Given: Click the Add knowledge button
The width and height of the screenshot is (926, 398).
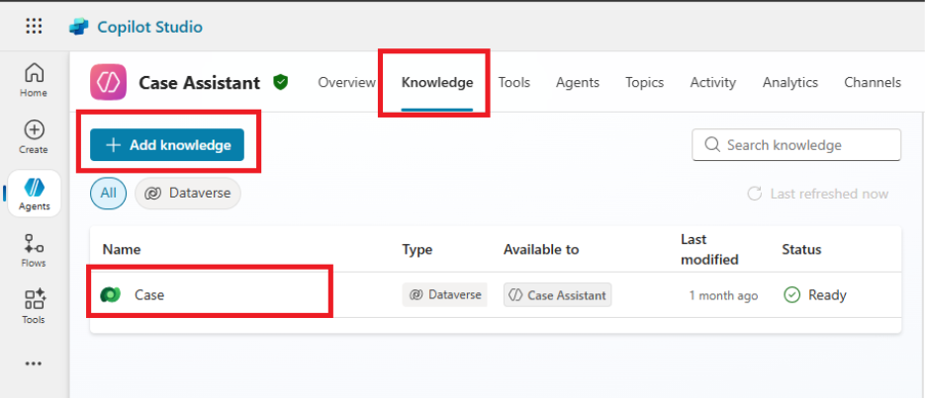Looking at the screenshot, I should coord(167,145).
